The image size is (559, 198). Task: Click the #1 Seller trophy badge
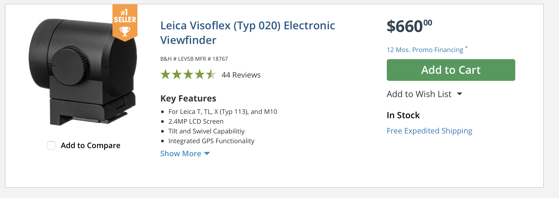pos(125,23)
